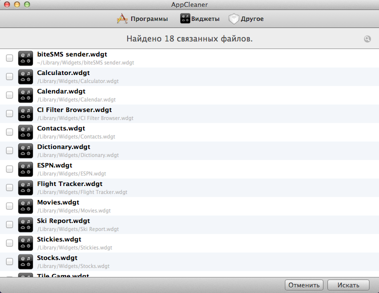The width and height of the screenshot is (379, 293).
Task: Select the CI Filter Browser.wdgt name
Action: pos(75,110)
